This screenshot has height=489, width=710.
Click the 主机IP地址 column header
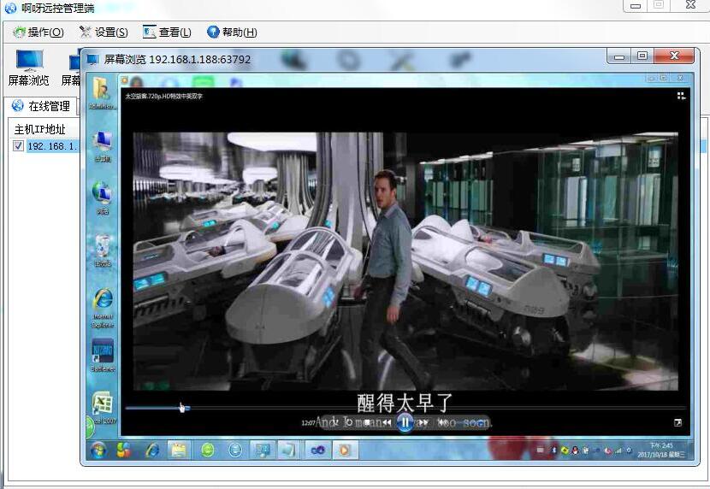(x=40, y=129)
